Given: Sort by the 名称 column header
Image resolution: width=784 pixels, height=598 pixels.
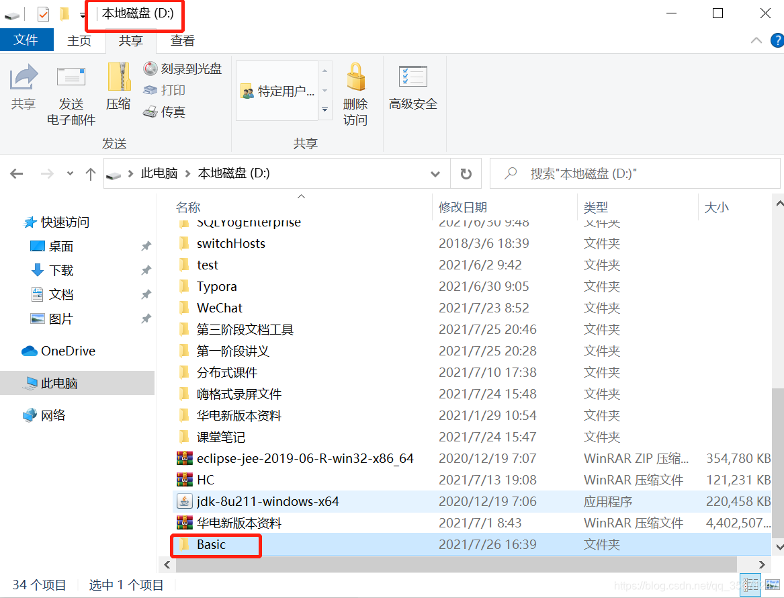Looking at the screenshot, I should pos(188,207).
